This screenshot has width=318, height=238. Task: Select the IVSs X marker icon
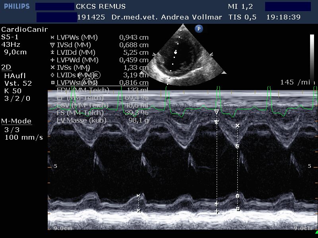pos(52,67)
